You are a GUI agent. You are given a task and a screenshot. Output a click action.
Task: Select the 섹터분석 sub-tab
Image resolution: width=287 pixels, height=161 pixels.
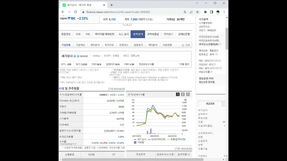tap(153, 45)
